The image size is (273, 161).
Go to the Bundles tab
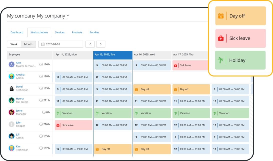coord(94,32)
